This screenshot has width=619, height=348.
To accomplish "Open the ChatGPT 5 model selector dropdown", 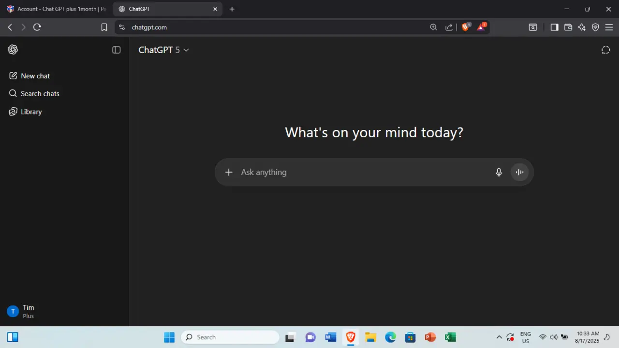I will click(x=163, y=50).
